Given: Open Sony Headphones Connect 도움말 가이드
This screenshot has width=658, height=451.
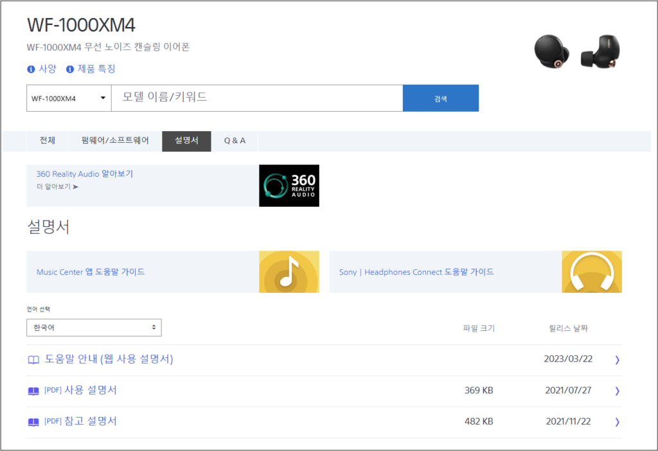Looking at the screenshot, I should (x=416, y=272).
